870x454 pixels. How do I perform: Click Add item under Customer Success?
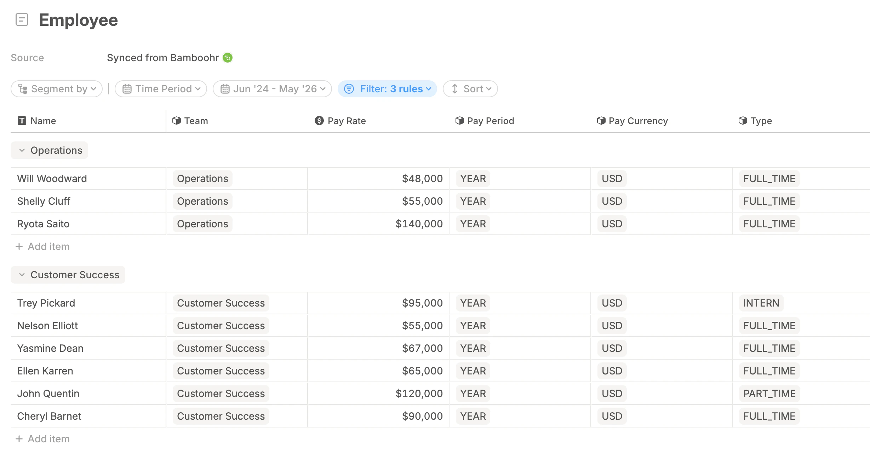tap(43, 439)
